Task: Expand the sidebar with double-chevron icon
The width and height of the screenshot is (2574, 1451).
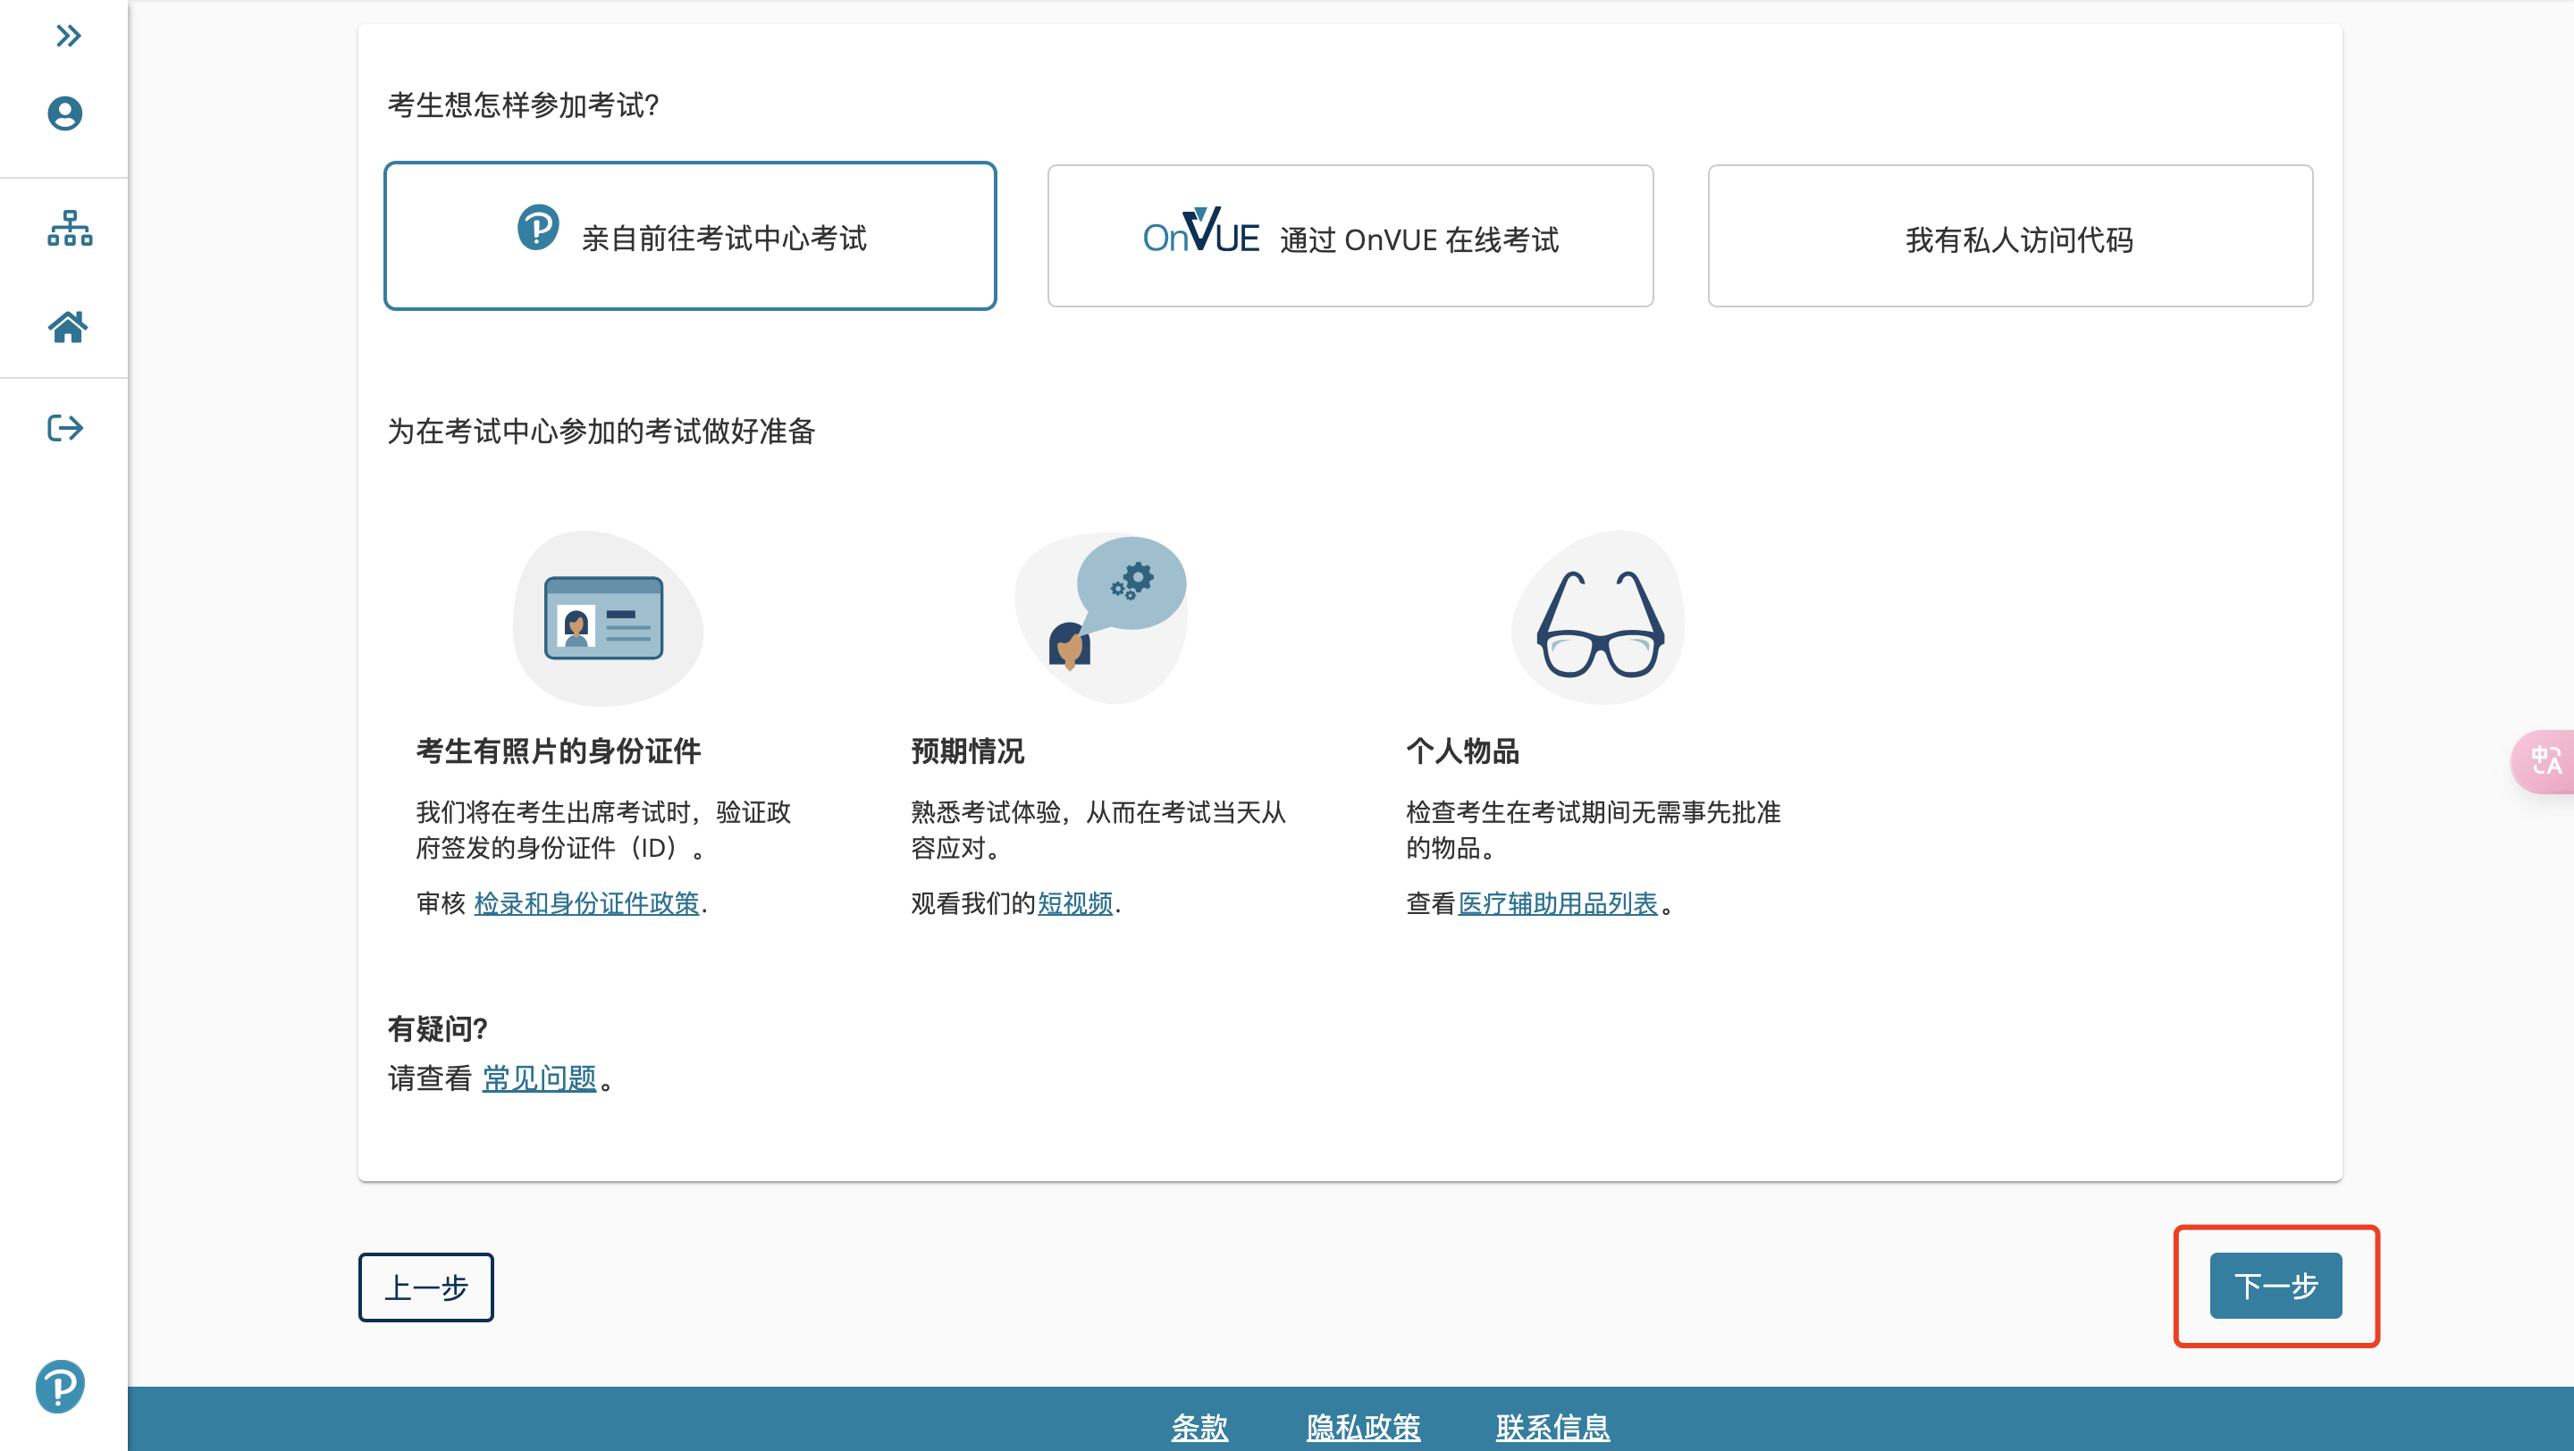Action: 67,36
